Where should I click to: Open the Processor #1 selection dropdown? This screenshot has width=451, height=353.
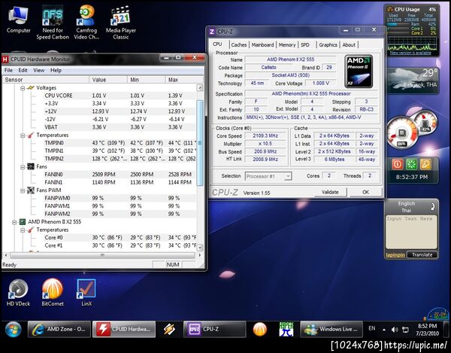[288, 176]
